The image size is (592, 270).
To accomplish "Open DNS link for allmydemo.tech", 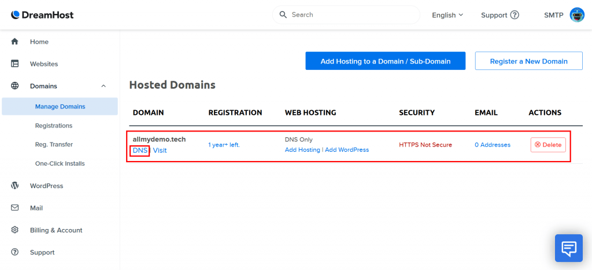I will tap(140, 150).
